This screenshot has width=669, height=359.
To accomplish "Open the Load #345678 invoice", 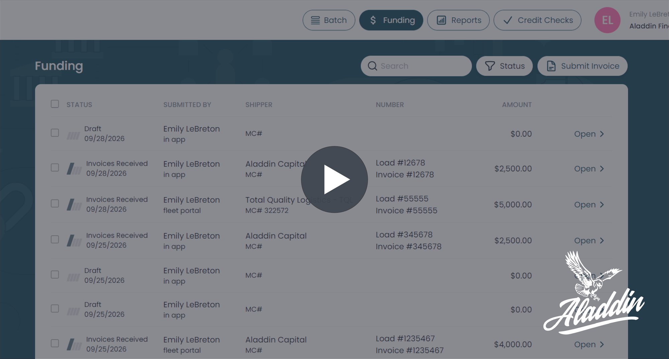I will (589, 240).
